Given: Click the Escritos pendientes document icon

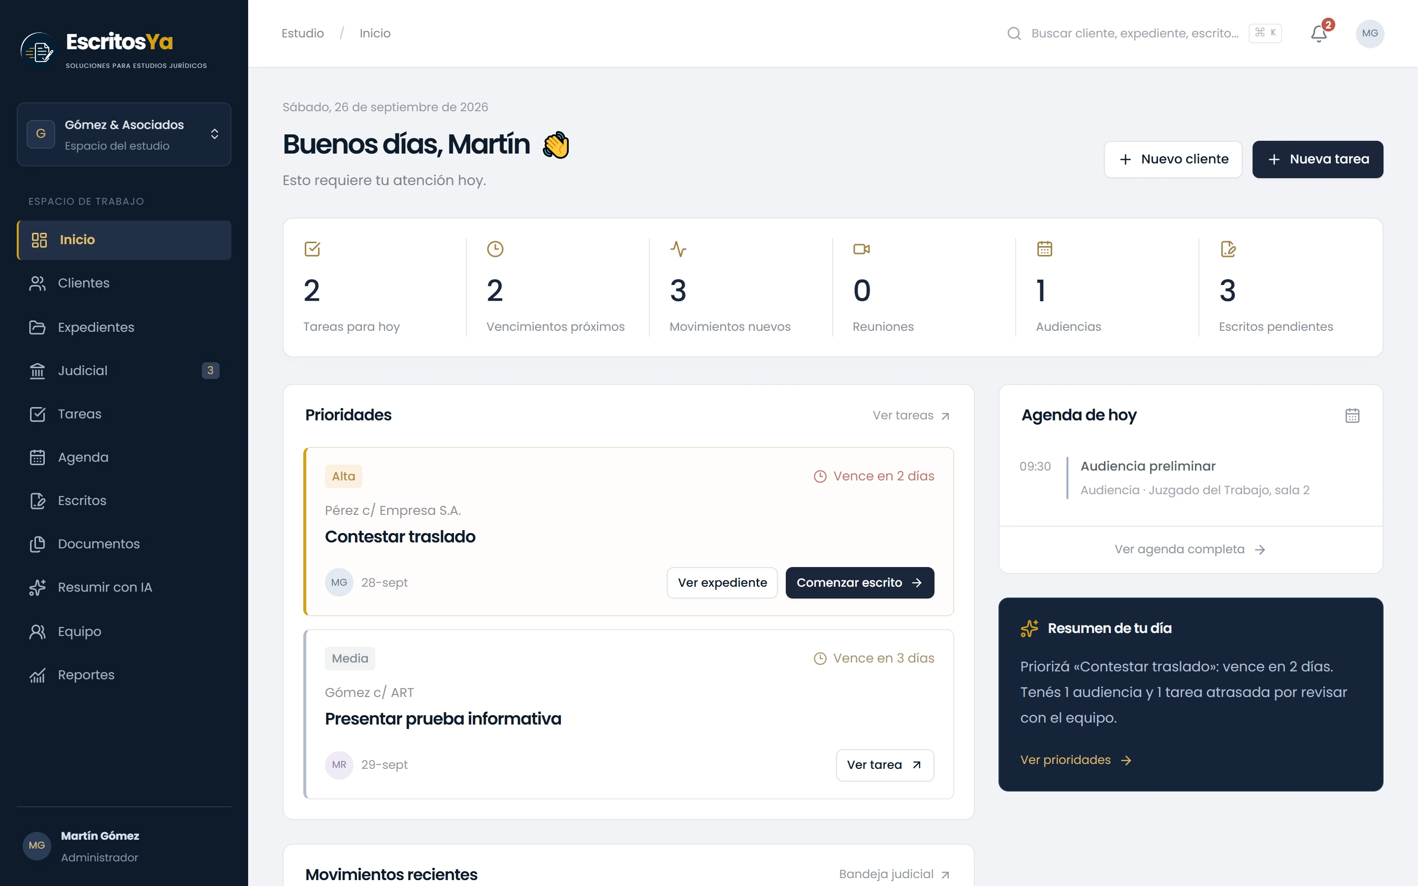Looking at the screenshot, I should click(1228, 249).
